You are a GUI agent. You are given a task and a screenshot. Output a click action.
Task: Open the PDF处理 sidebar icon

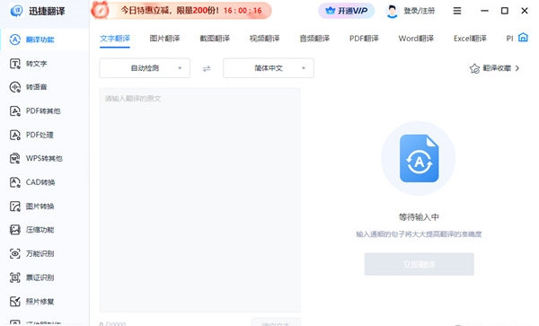(14, 135)
